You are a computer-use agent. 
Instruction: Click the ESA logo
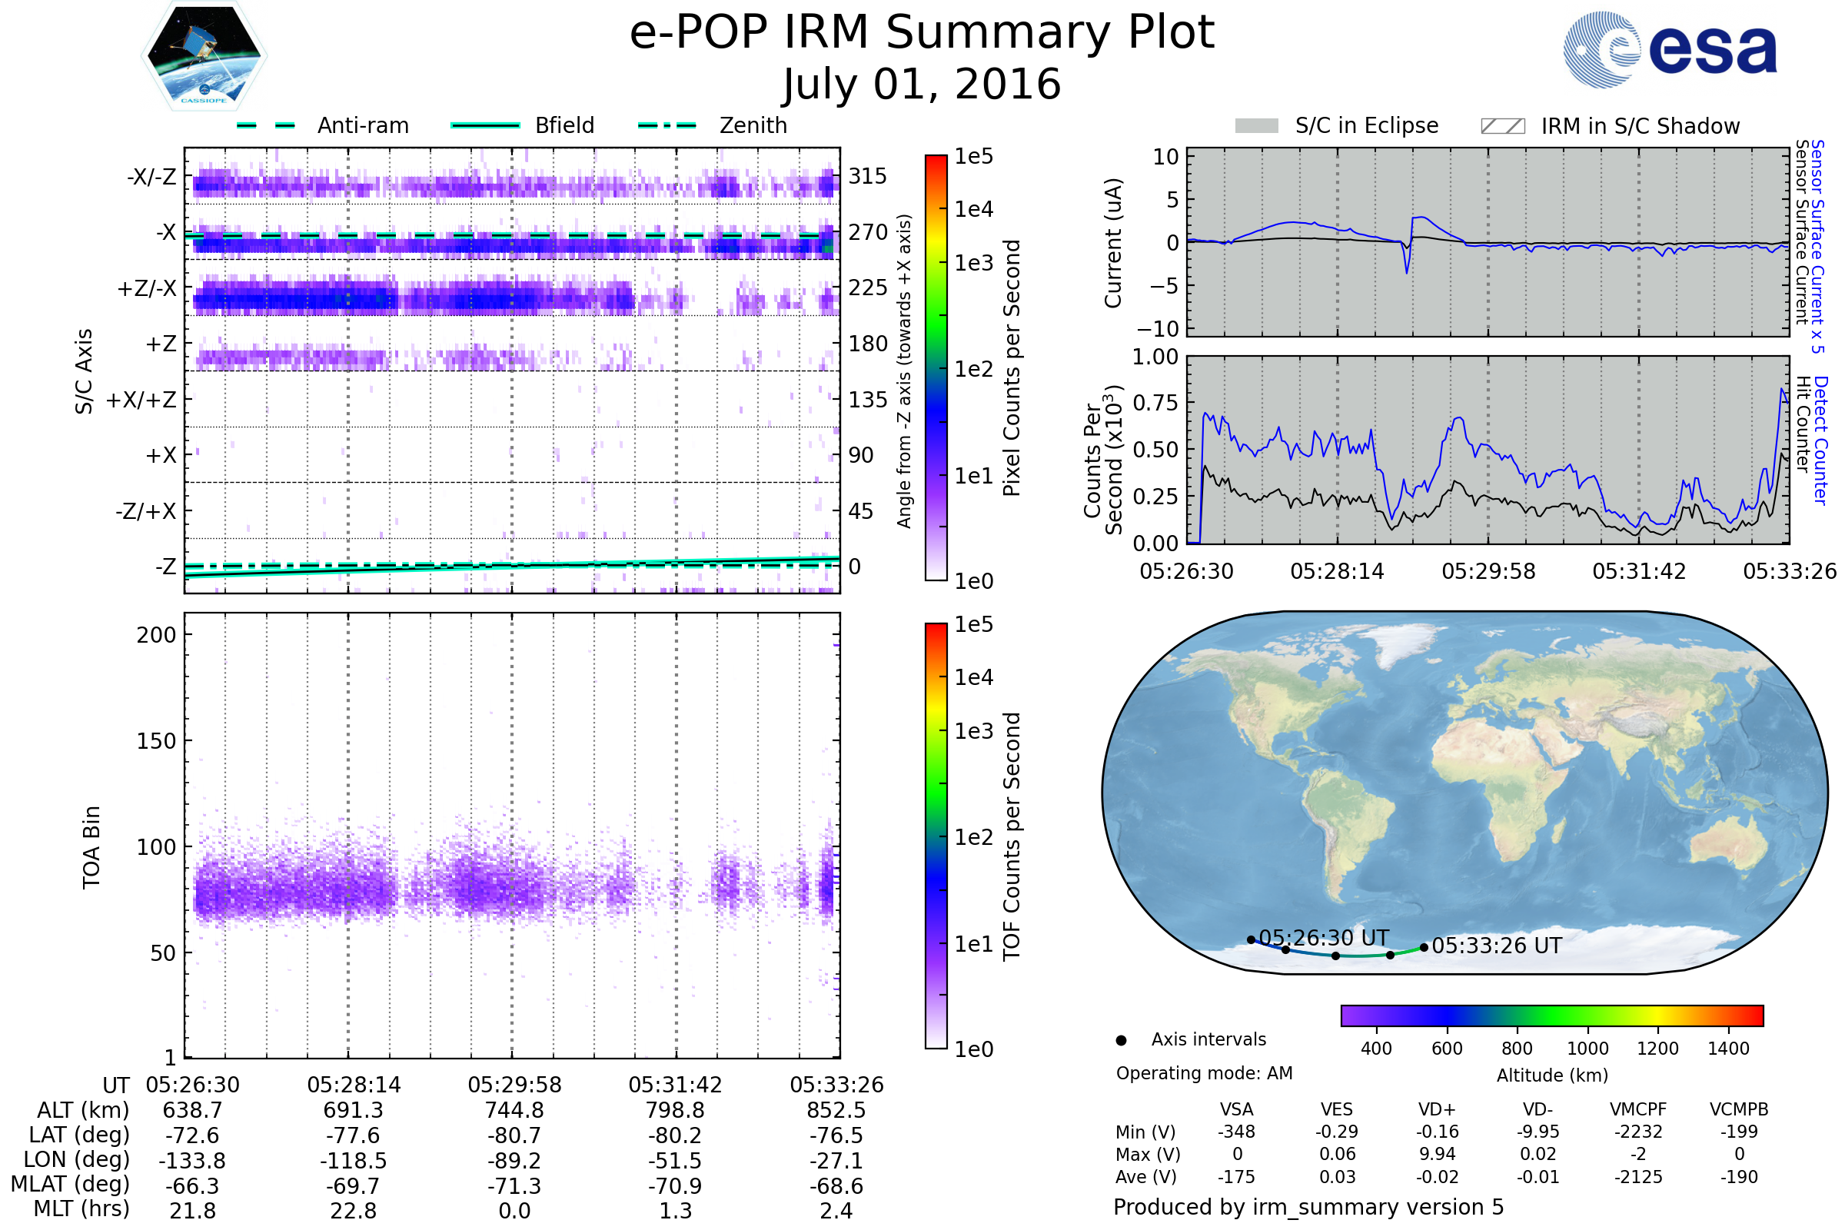1669,50
